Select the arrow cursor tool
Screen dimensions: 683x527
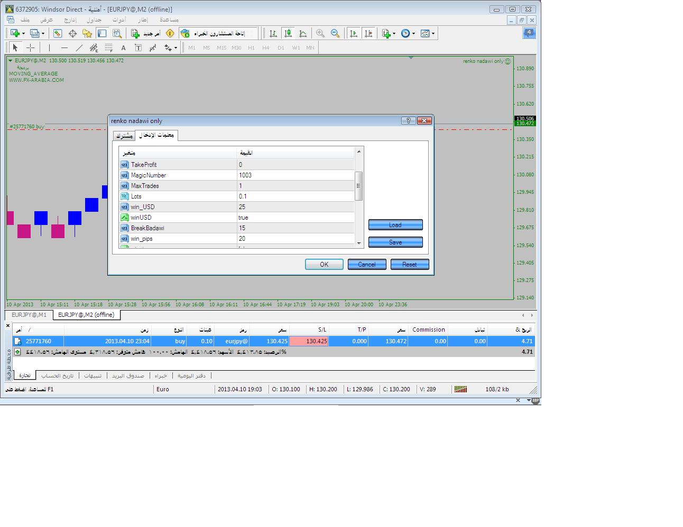pyautogui.click(x=15, y=48)
